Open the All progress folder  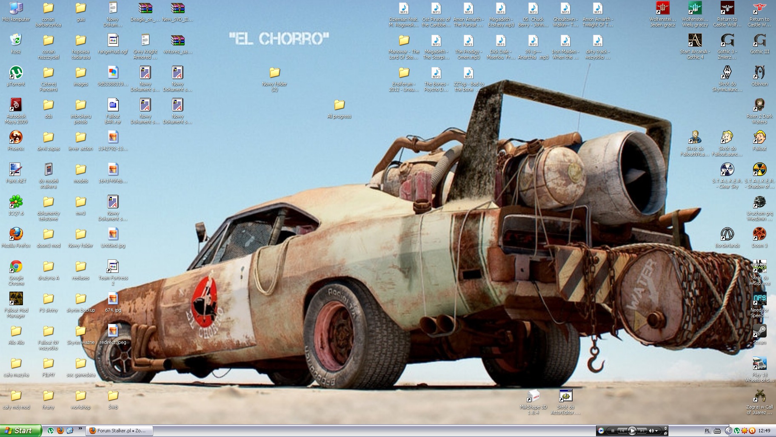pyautogui.click(x=339, y=108)
